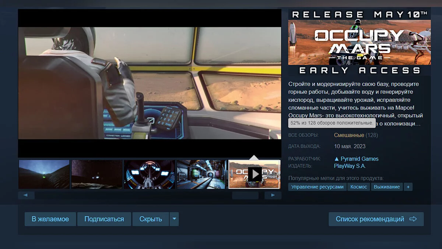
Task: Click the left arrow of thumbnail strip
Action: (x=26, y=195)
